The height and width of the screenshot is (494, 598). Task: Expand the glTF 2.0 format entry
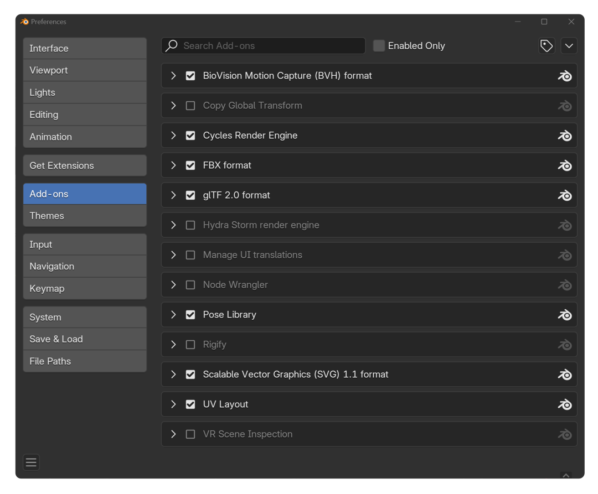click(x=173, y=195)
